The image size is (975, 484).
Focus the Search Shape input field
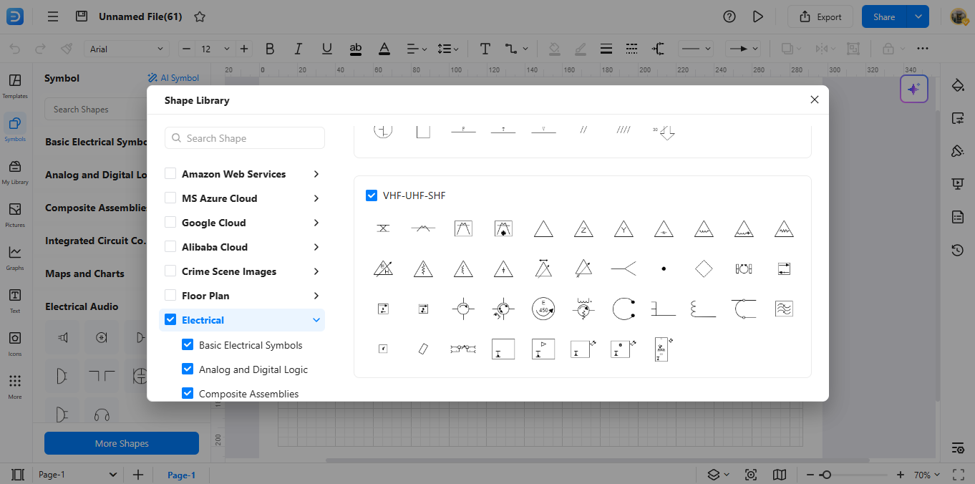(x=245, y=138)
